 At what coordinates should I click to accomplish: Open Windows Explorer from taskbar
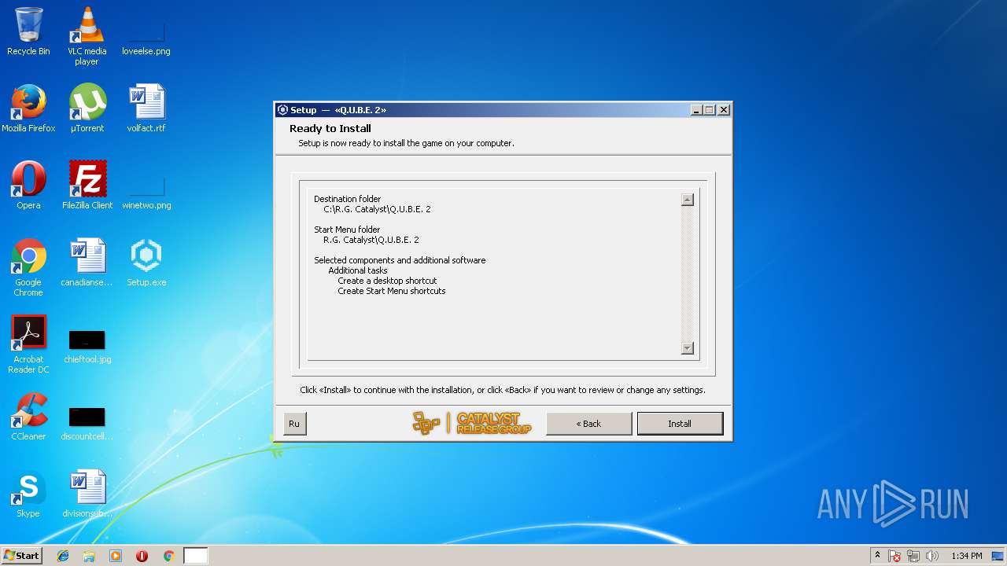(x=89, y=556)
